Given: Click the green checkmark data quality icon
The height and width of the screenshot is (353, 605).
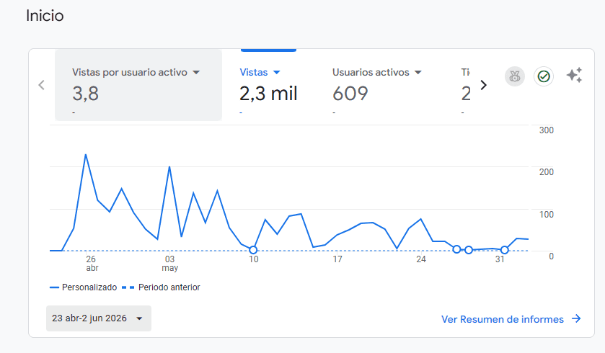Looking at the screenshot, I should [x=544, y=76].
